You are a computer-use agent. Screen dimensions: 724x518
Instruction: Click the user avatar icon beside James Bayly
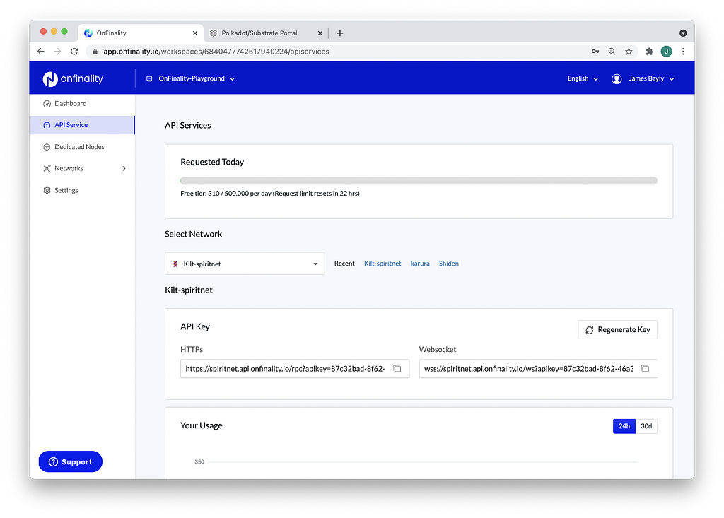pyautogui.click(x=617, y=78)
